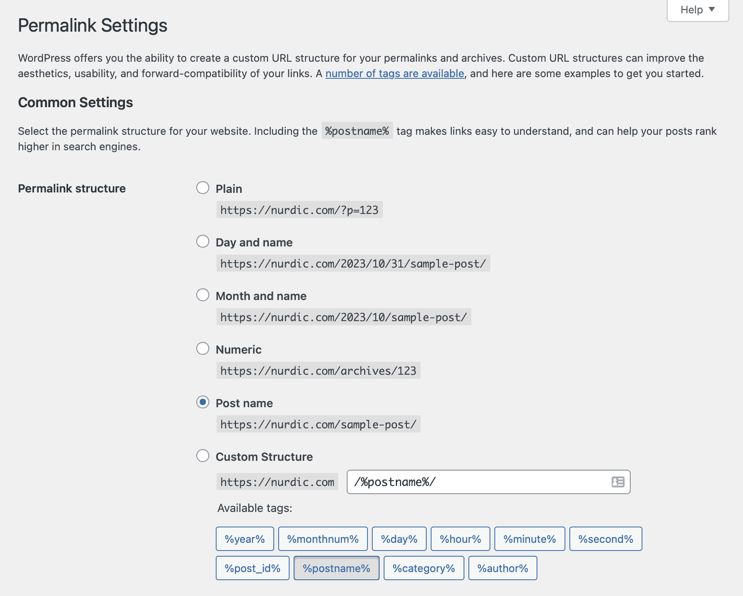This screenshot has height=596, width=743.
Task: Choose the Day and name structure
Action: 203,241
